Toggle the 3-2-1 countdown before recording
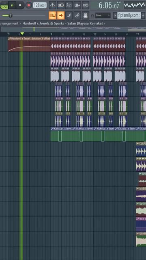Screen dimensions: 146x260 click(69, 5)
